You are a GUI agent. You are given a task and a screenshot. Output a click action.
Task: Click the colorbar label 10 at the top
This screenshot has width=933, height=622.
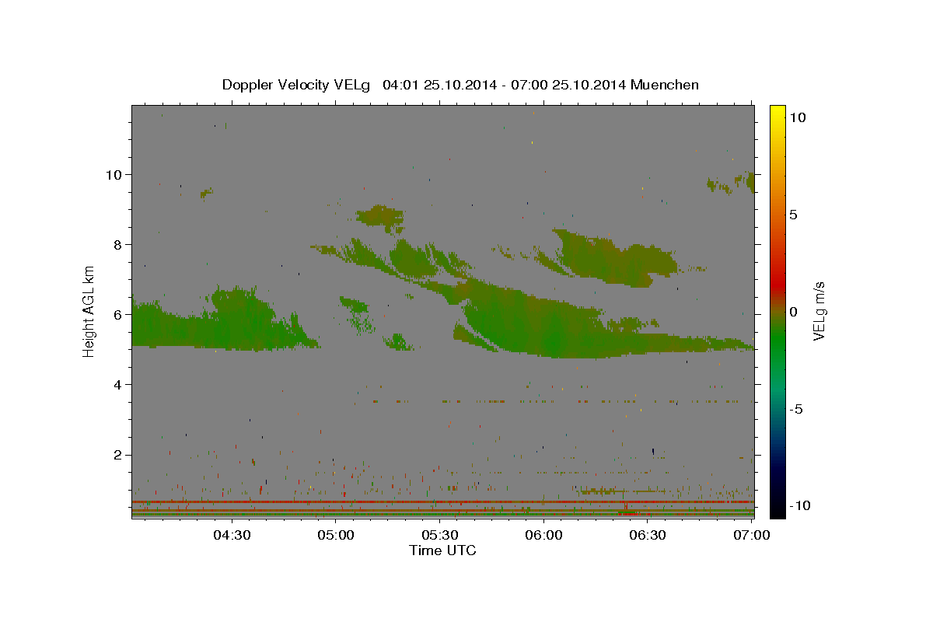pyautogui.click(x=797, y=117)
